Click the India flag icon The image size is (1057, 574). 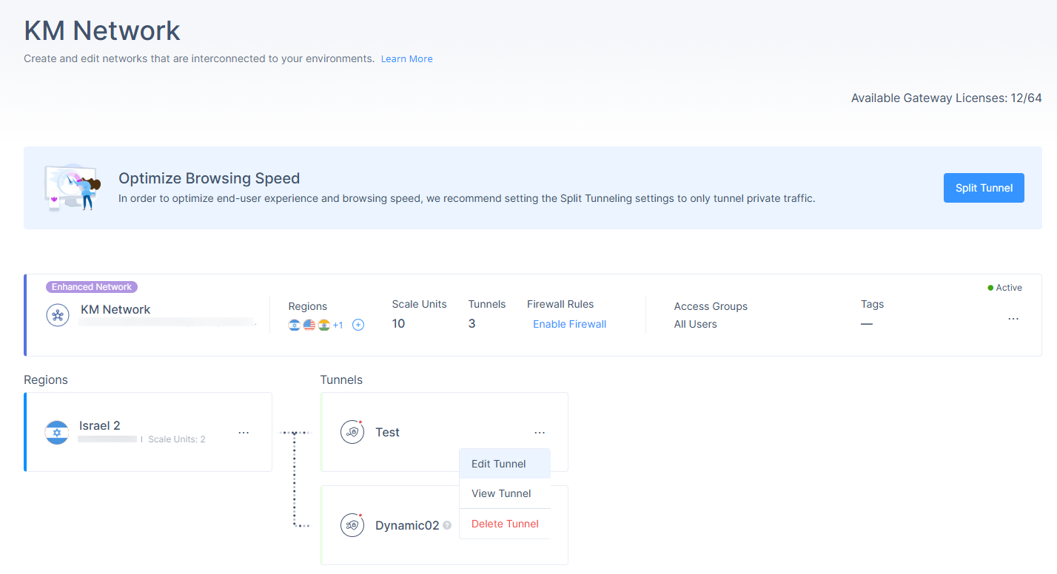click(323, 325)
